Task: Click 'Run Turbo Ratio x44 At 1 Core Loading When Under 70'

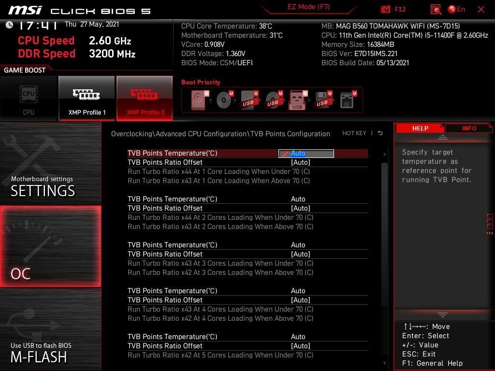Action: (x=219, y=171)
